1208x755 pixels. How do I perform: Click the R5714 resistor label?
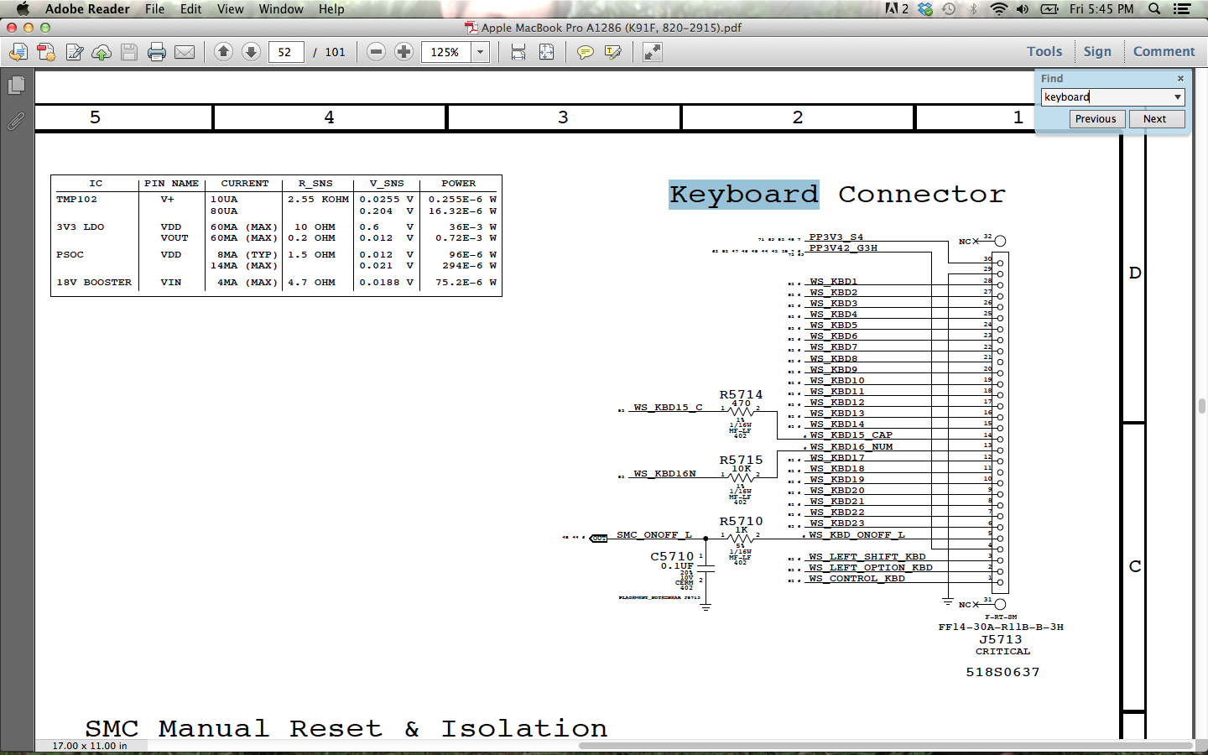(741, 394)
